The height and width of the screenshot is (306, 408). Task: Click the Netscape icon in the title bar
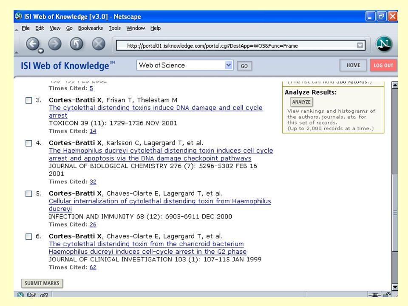18,17
